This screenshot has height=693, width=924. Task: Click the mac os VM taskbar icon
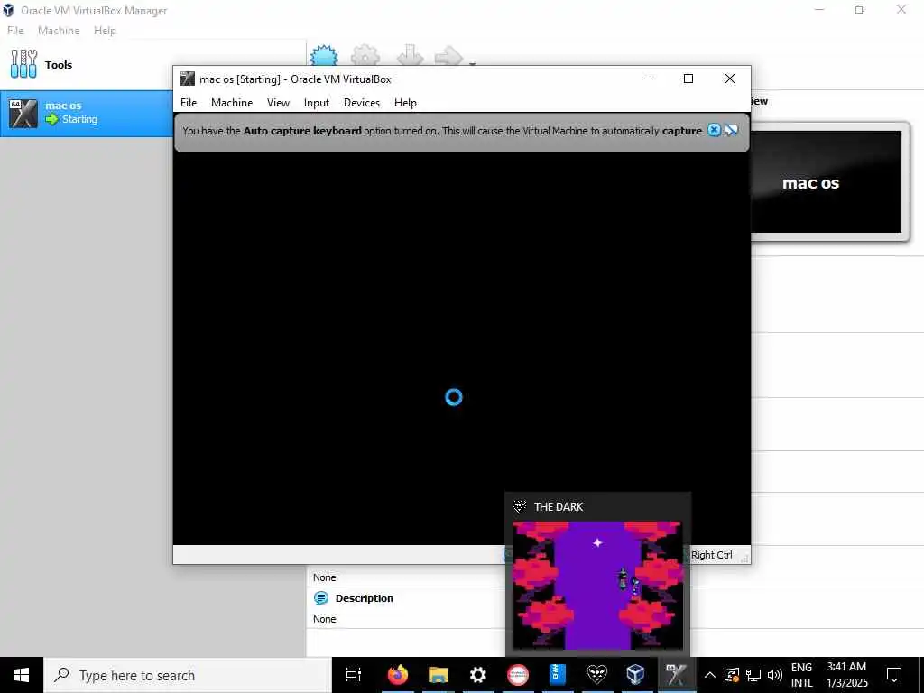(677, 675)
